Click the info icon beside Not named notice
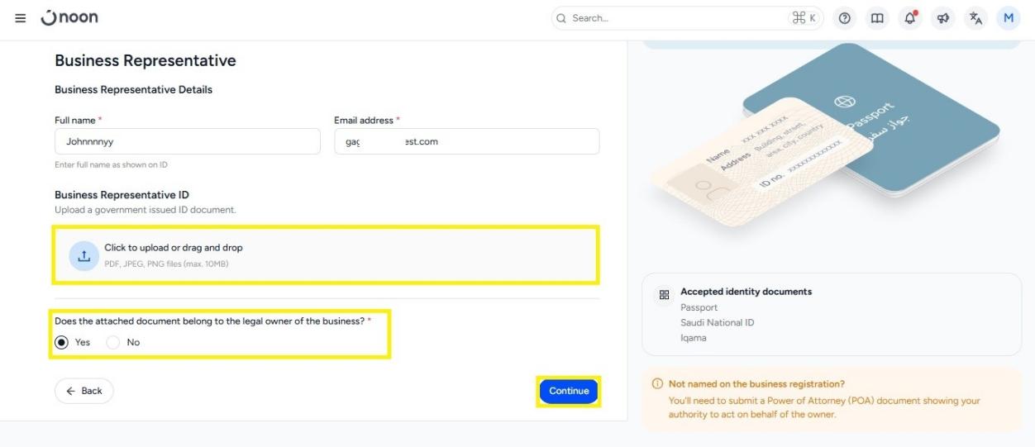Image resolution: width=1035 pixels, height=447 pixels. (658, 384)
